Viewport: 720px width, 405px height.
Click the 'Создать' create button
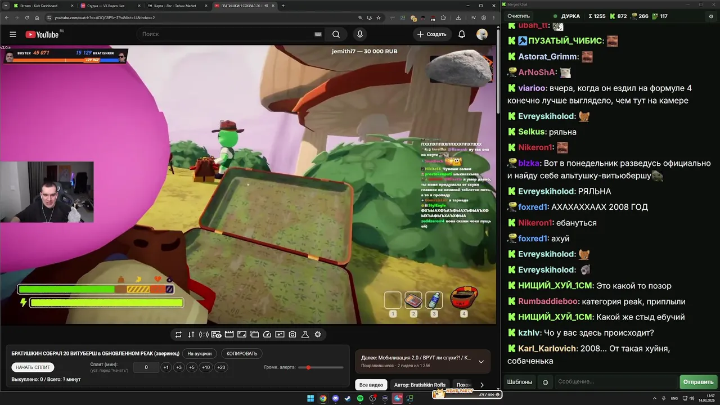click(x=432, y=34)
